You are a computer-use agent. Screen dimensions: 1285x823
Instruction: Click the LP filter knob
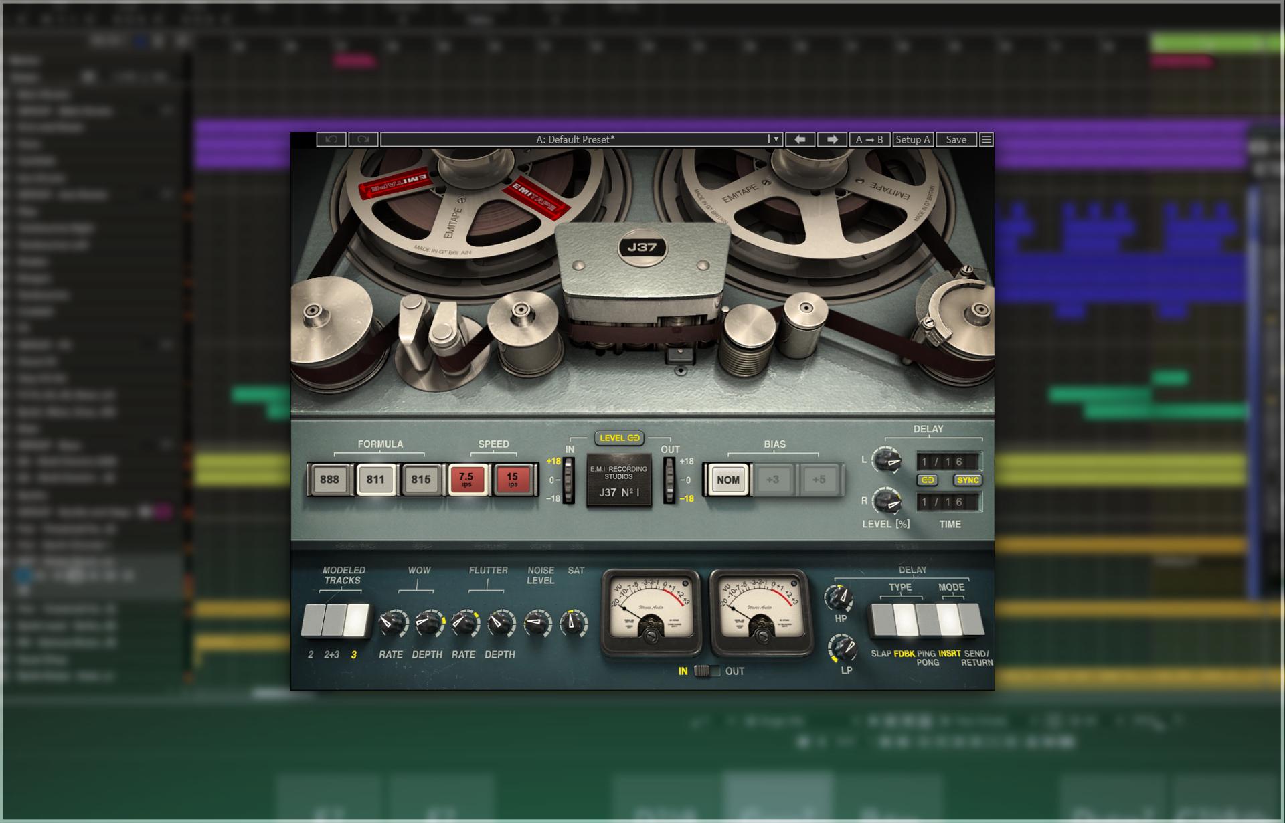coord(843,648)
